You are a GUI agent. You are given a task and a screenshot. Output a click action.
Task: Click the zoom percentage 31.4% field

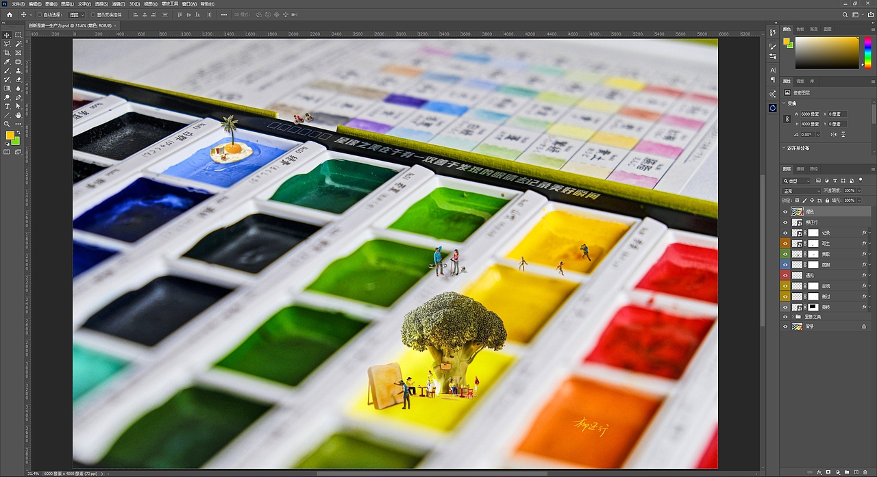pos(33,473)
